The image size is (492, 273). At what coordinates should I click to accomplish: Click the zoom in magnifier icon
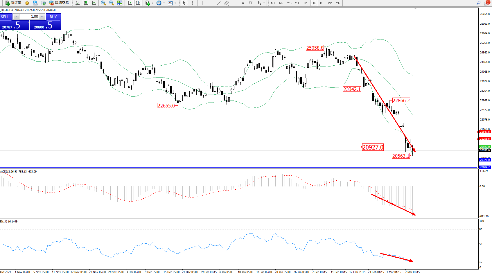[x=103, y=3]
